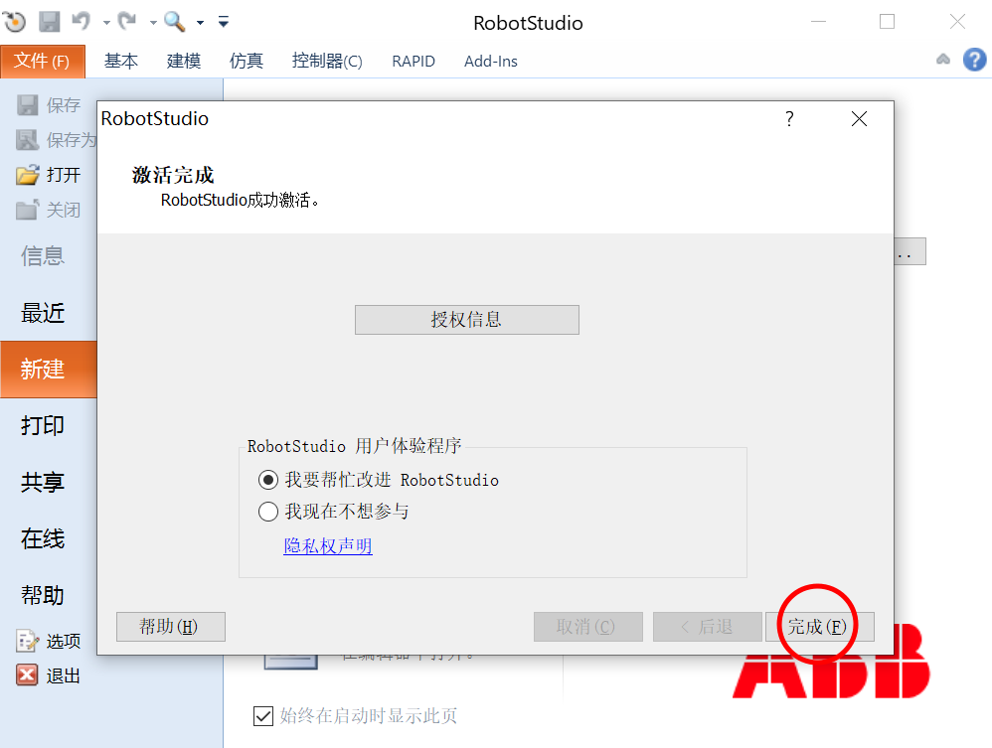Click the browse ellipsis button behind dialog
992x748 pixels.
909,251
